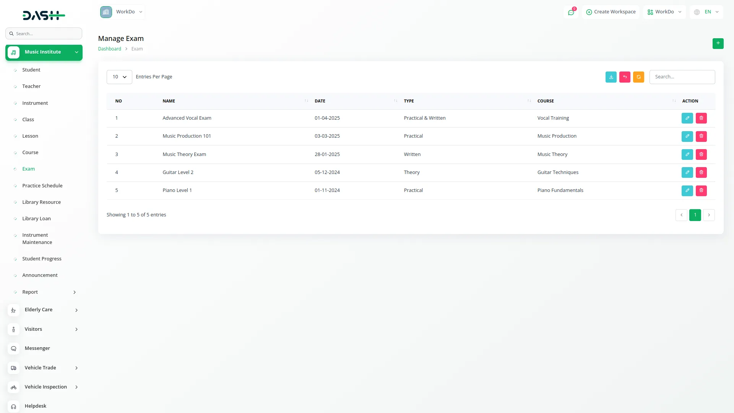
Task: Open the Library Loan menu item
Action: [36, 219]
